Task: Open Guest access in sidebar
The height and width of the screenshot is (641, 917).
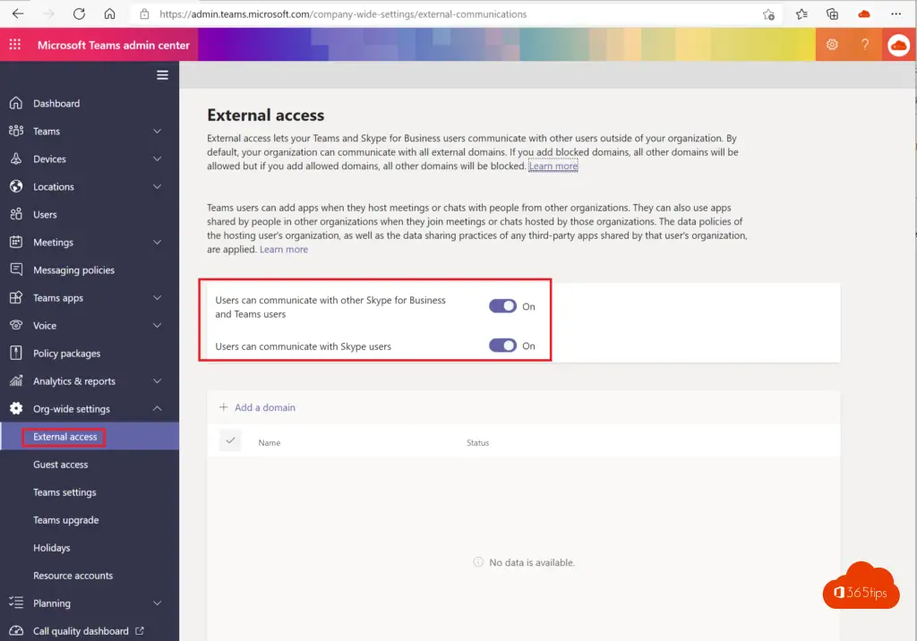Action: pyautogui.click(x=61, y=465)
